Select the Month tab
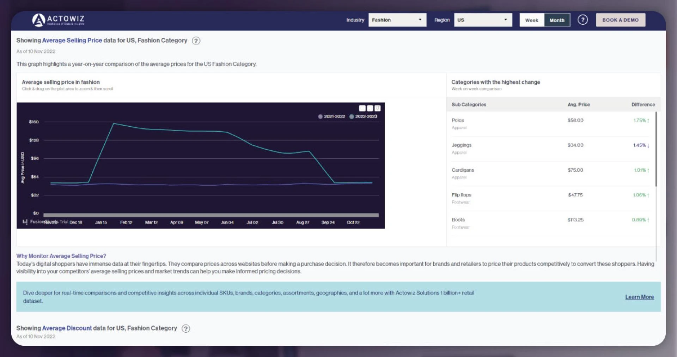Screen dimensions: 677x357 pyautogui.click(x=557, y=20)
